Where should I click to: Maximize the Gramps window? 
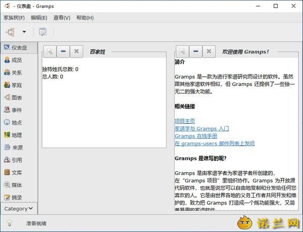tap(276, 6)
